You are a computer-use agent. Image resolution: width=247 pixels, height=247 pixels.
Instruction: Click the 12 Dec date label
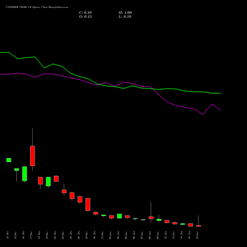pyautogui.click(x=7, y=235)
